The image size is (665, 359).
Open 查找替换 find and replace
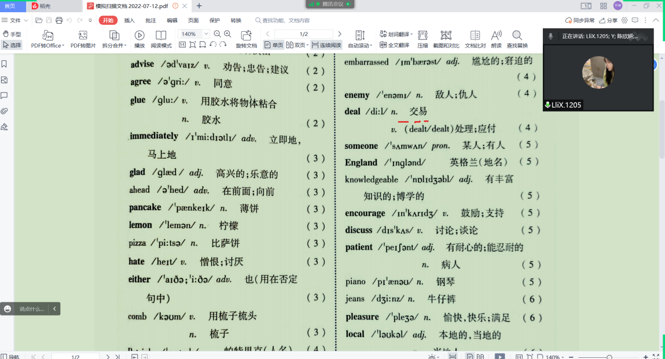[517, 36]
